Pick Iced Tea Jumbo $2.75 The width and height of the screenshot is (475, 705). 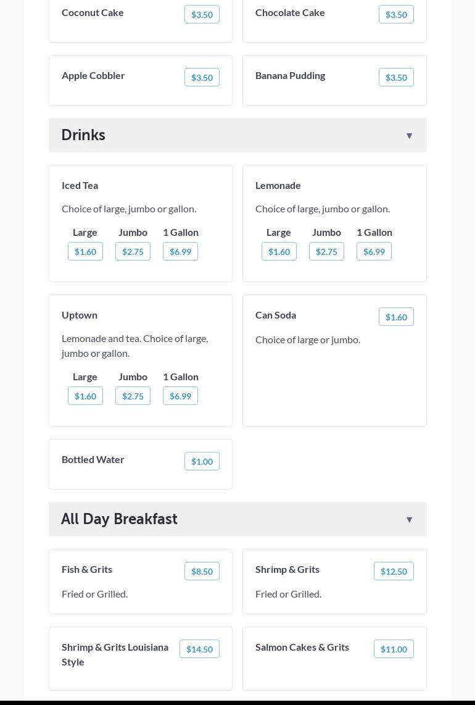[x=133, y=251]
